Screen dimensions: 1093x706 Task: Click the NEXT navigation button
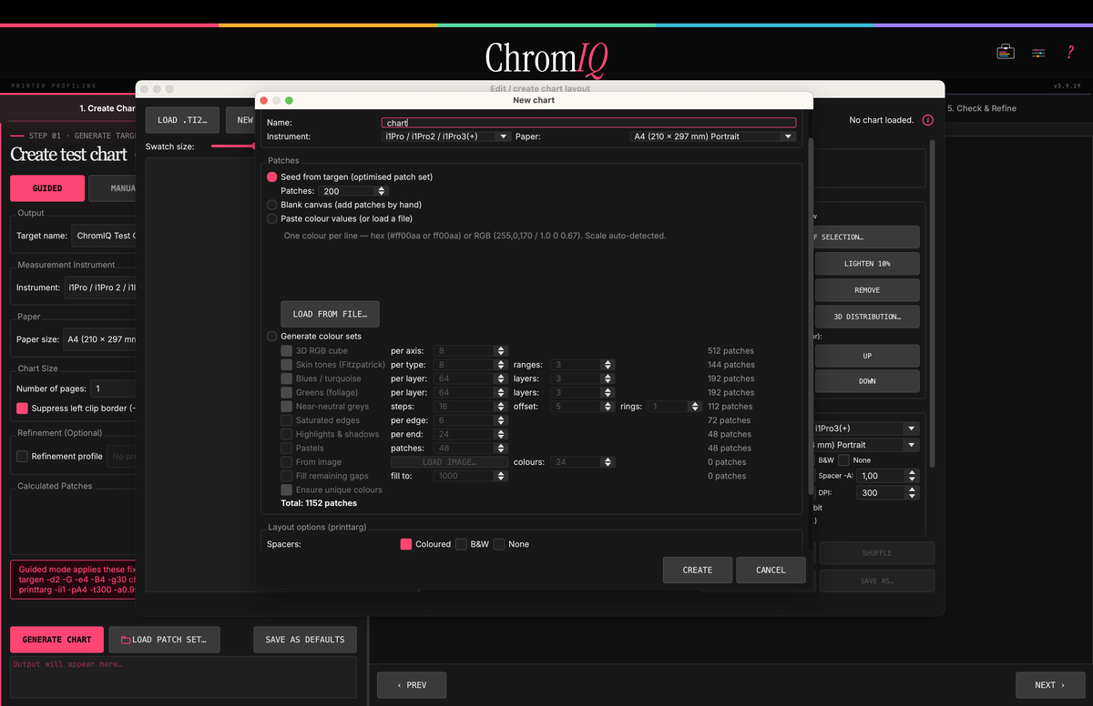pyautogui.click(x=1050, y=685)
